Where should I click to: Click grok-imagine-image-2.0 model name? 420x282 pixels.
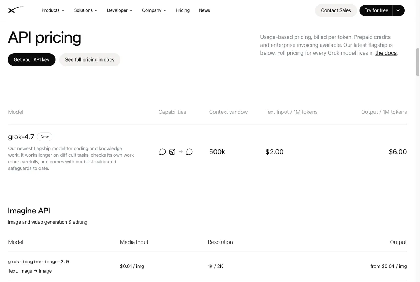(x=38, y=262)
